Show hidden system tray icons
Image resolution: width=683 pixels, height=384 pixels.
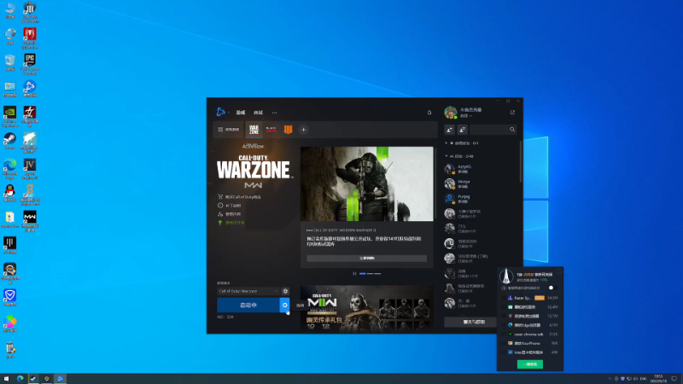tap(610, 379)
